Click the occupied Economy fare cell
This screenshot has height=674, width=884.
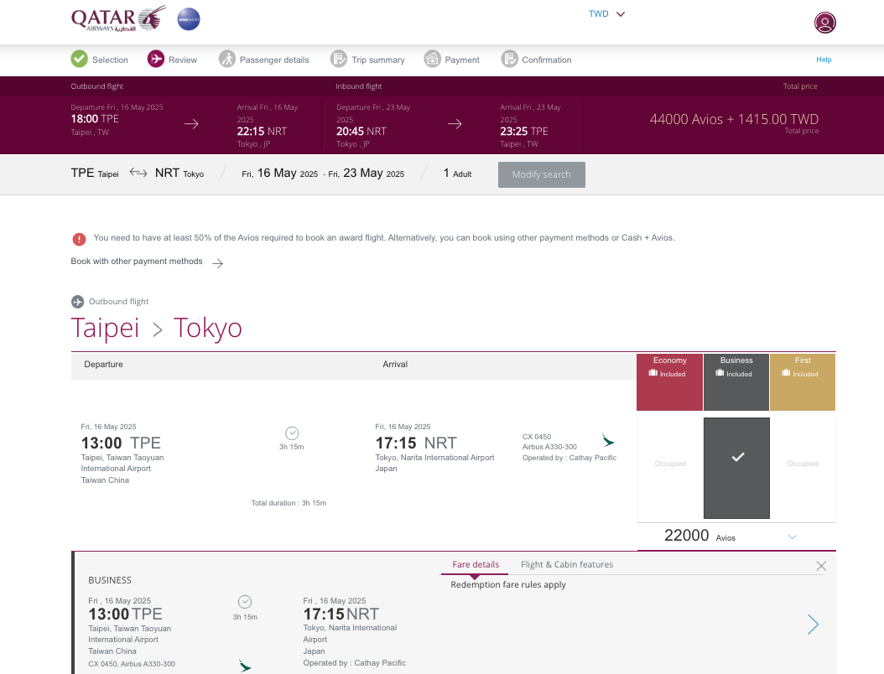[670, 468]
